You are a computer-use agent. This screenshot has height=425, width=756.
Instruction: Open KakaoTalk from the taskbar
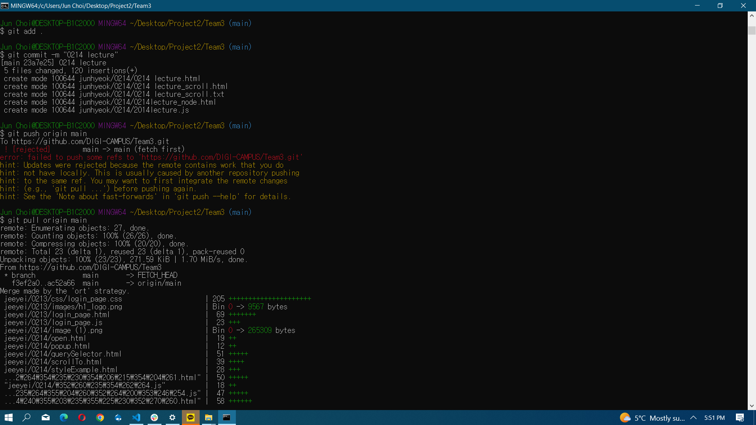[x=191, y=418]
